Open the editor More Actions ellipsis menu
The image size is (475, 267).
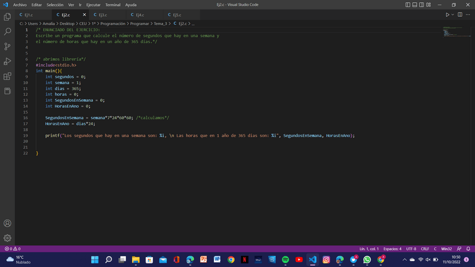tap(468, 15)
